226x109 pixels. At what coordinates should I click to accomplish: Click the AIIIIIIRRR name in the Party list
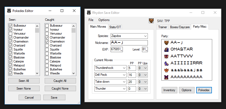[186, 63]
